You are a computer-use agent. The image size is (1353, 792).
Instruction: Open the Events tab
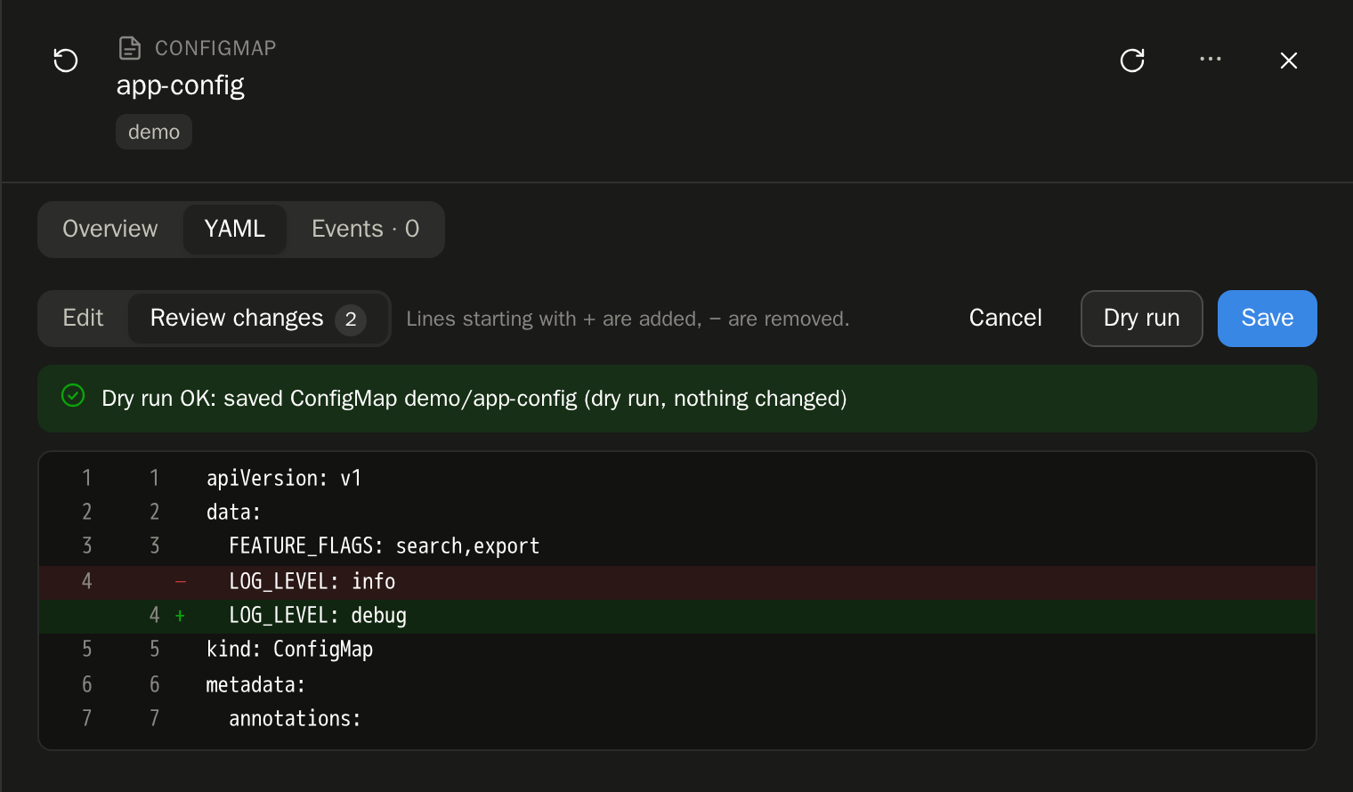365,229
